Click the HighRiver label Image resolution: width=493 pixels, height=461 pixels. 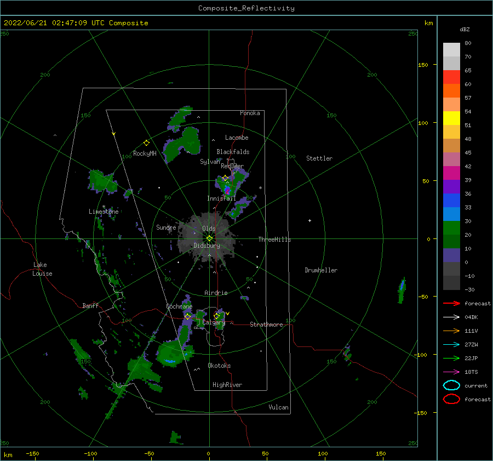tap(227, 385)
